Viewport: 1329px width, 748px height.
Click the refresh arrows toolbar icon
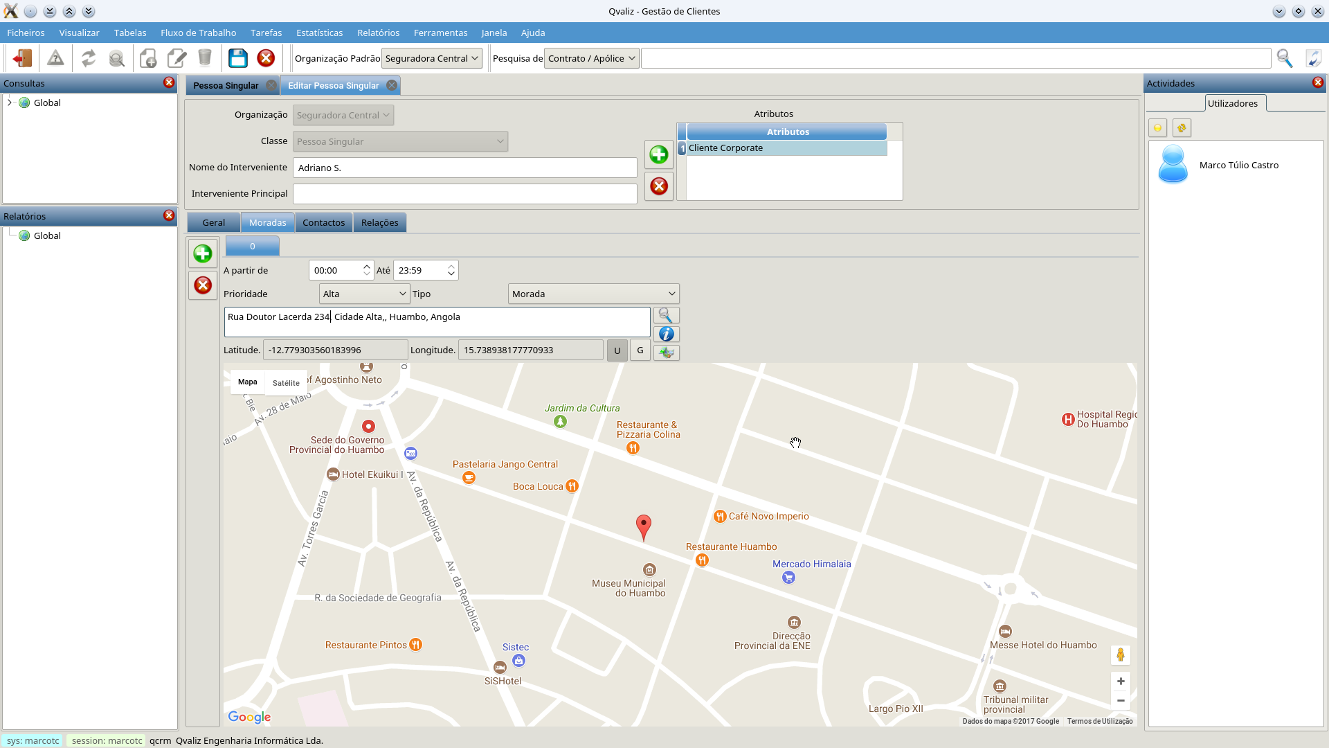tap(89, 58)
